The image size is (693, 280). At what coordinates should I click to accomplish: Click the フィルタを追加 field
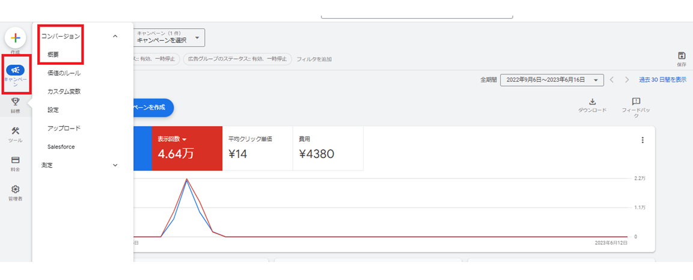coord(314,59)
